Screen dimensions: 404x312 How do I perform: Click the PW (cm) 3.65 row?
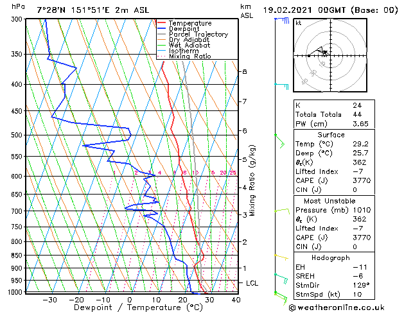[x=334, y=123]
